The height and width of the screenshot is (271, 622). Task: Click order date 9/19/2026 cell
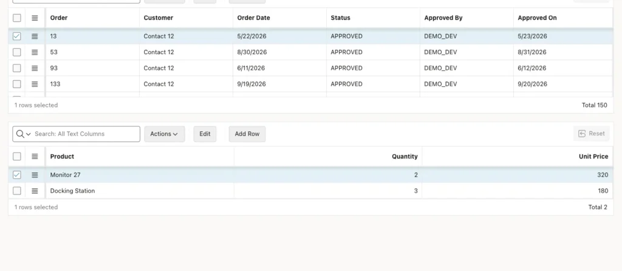[279, 84]
